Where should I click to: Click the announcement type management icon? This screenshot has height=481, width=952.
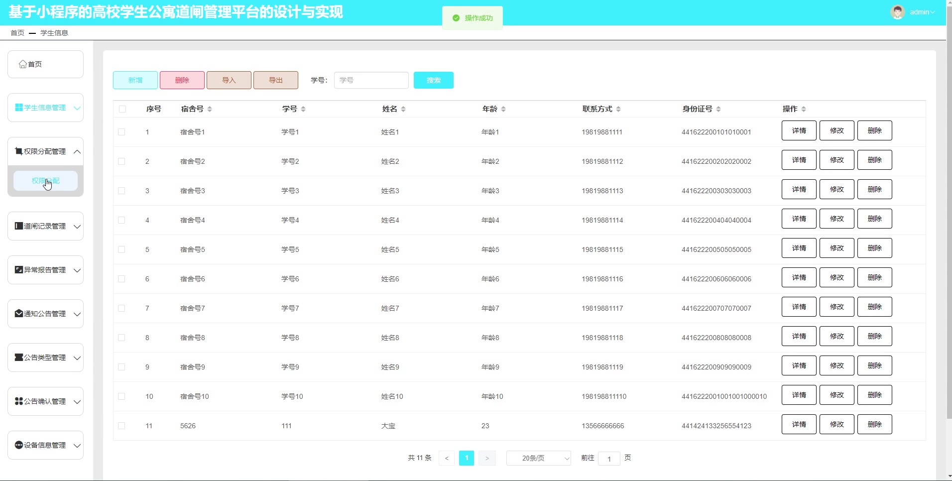point(19,358)
